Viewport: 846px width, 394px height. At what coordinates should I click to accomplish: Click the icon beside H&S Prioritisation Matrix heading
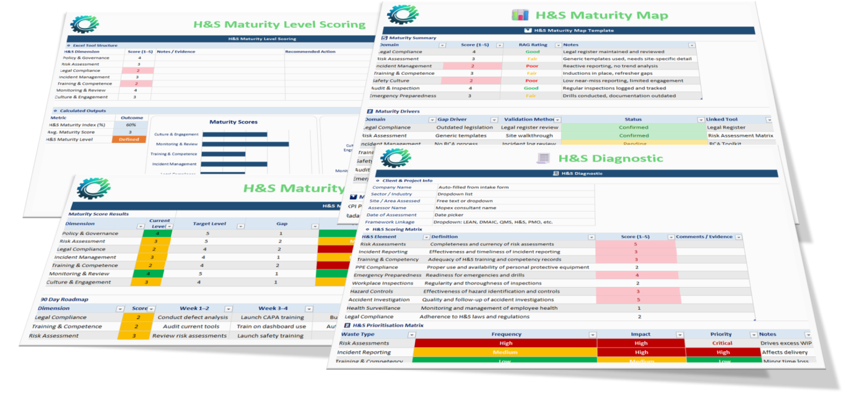(347, 325)
